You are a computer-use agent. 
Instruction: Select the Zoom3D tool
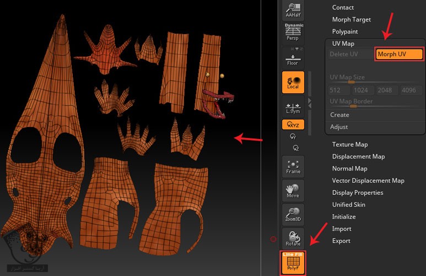(x=293, y=215)
